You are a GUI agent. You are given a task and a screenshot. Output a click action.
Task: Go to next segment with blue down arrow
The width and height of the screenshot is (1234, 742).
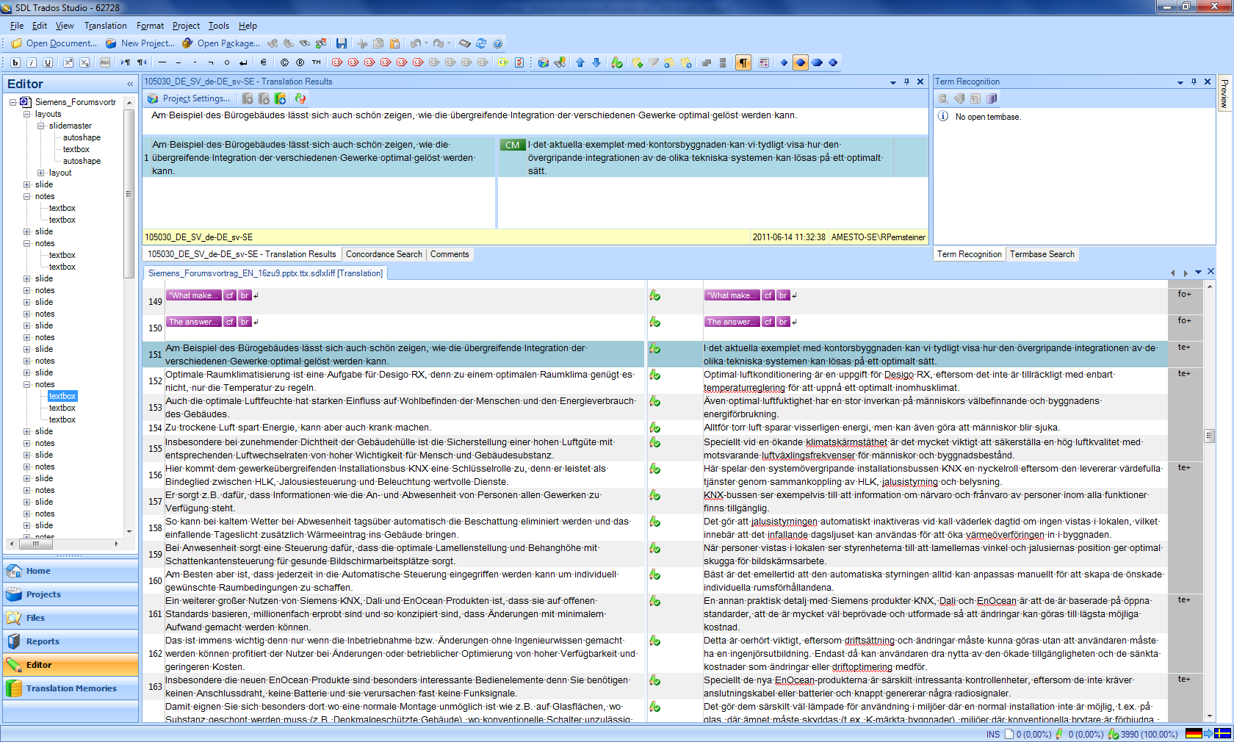[x=596, y=62]
